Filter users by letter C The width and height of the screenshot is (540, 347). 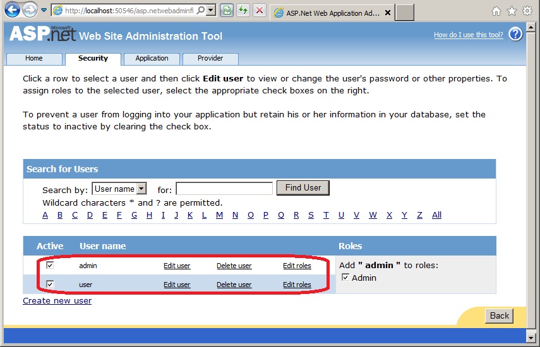pyautogui.click(x=75, y=215)
